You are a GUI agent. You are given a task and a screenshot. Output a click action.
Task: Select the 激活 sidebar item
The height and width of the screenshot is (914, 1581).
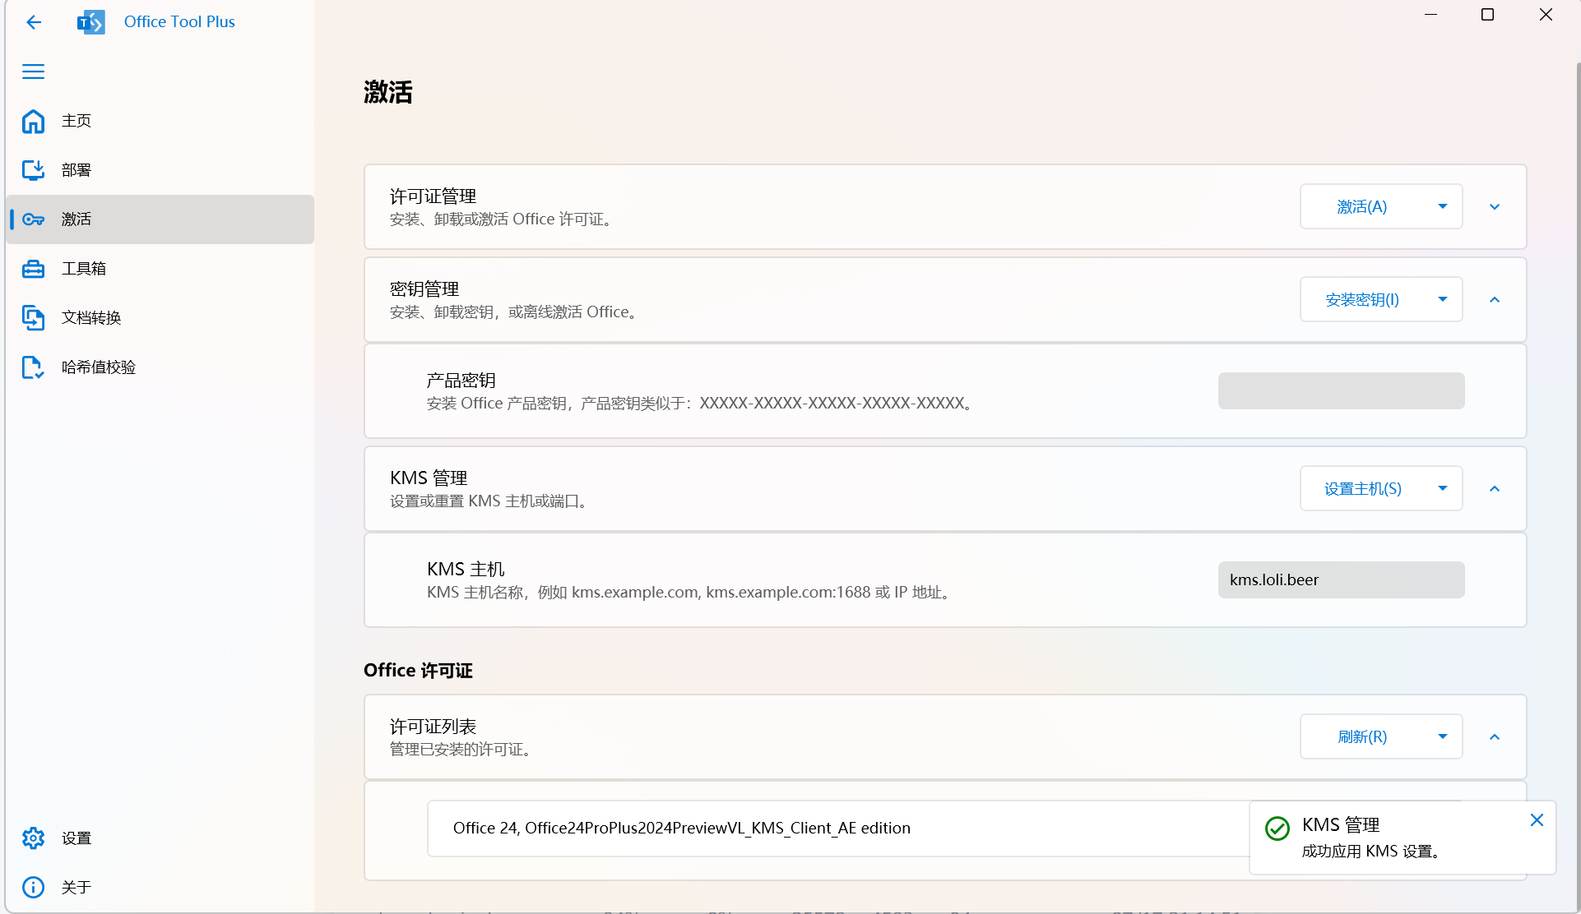click(x=76, y=219)
